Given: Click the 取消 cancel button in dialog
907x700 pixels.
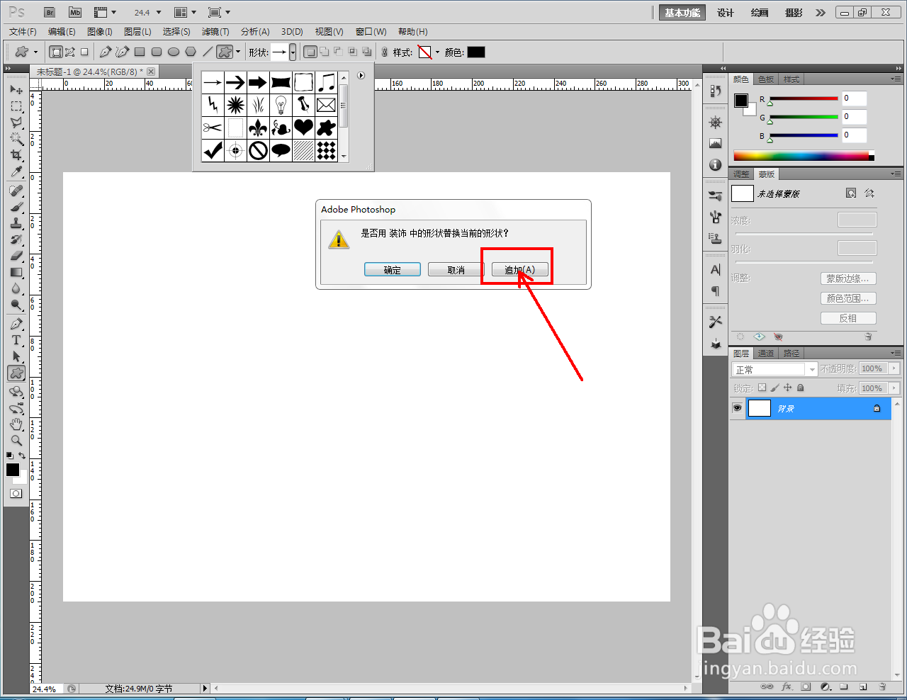Looking at the screenshot, I should pos(456,270).
